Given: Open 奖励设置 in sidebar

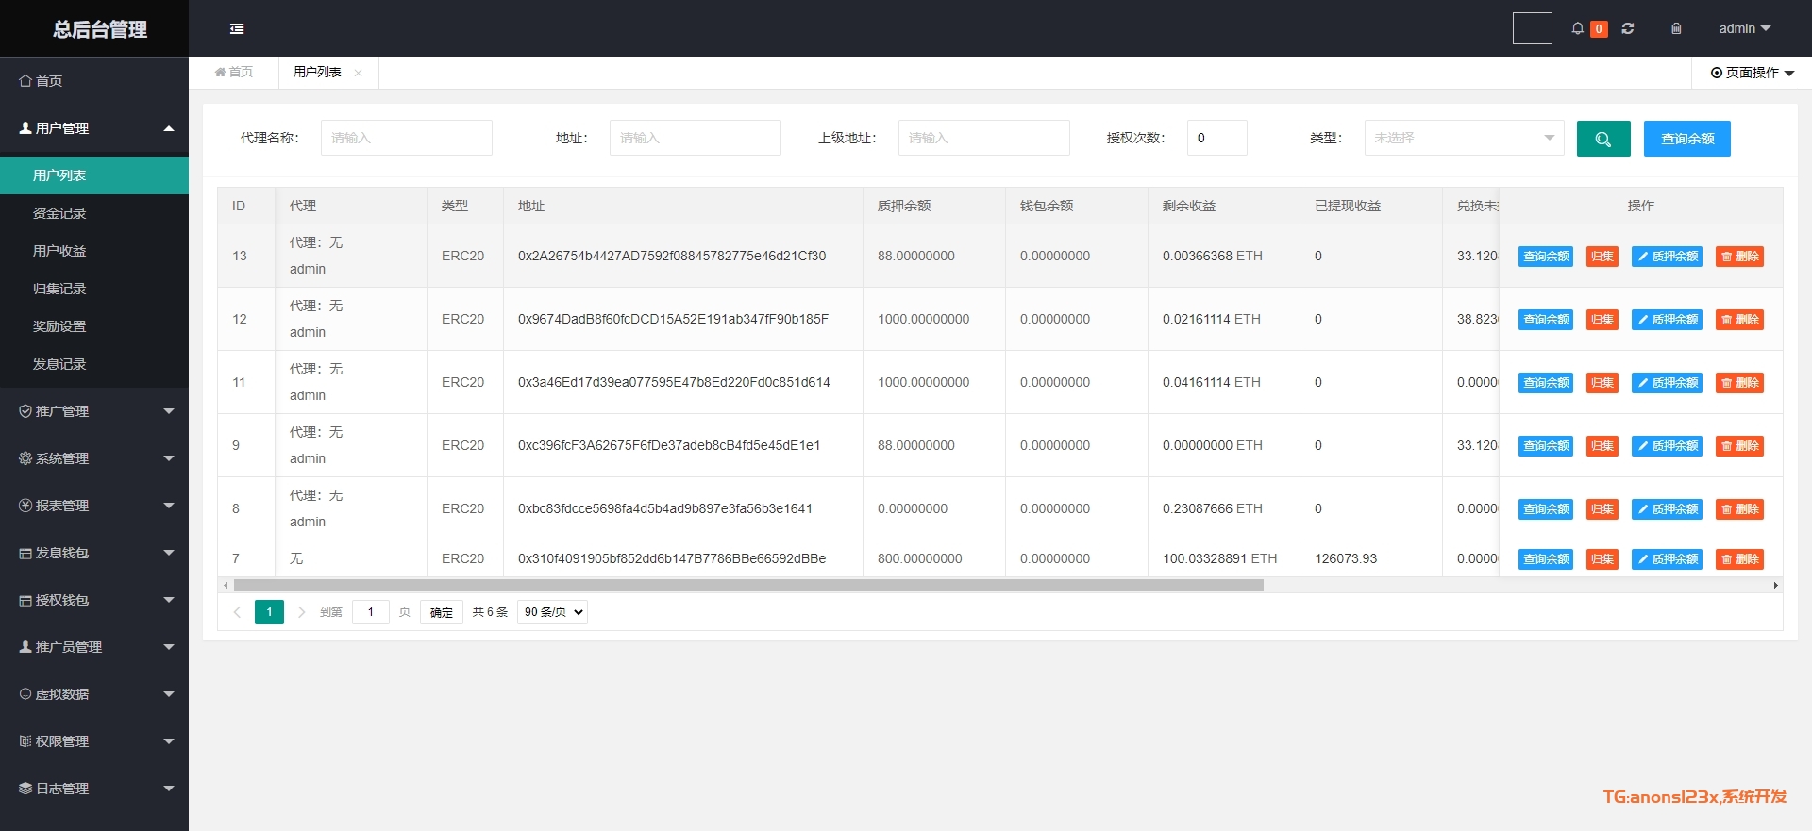Looking at the screenshot, I should 94,326.
